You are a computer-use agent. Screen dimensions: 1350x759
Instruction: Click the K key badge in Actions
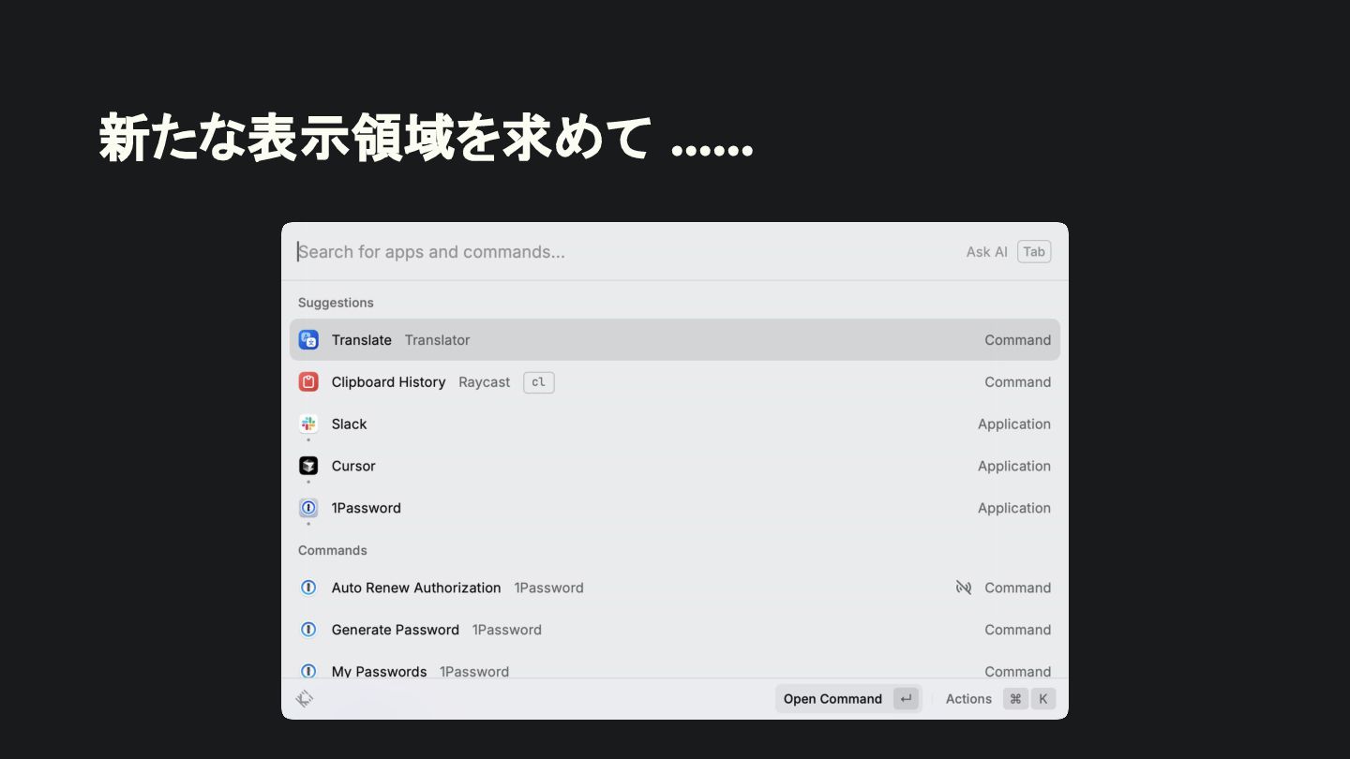[1043, 699]
